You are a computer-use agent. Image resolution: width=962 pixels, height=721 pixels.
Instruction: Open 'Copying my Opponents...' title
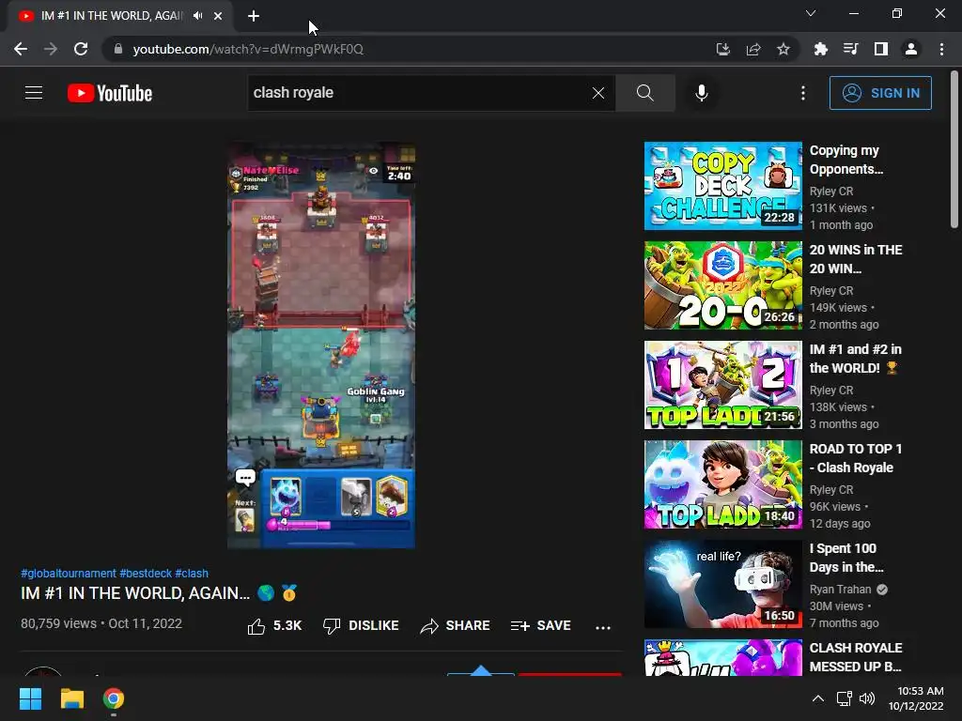pos(846,160)
